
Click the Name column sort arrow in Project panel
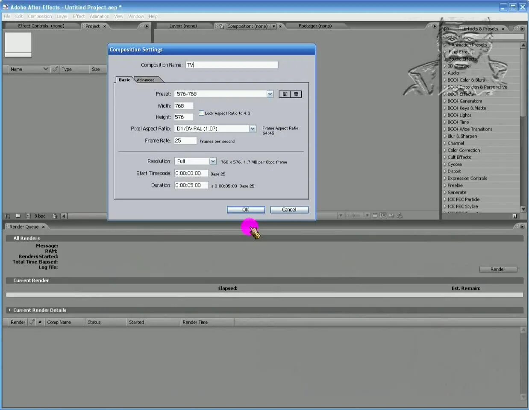tap(46, 69)
